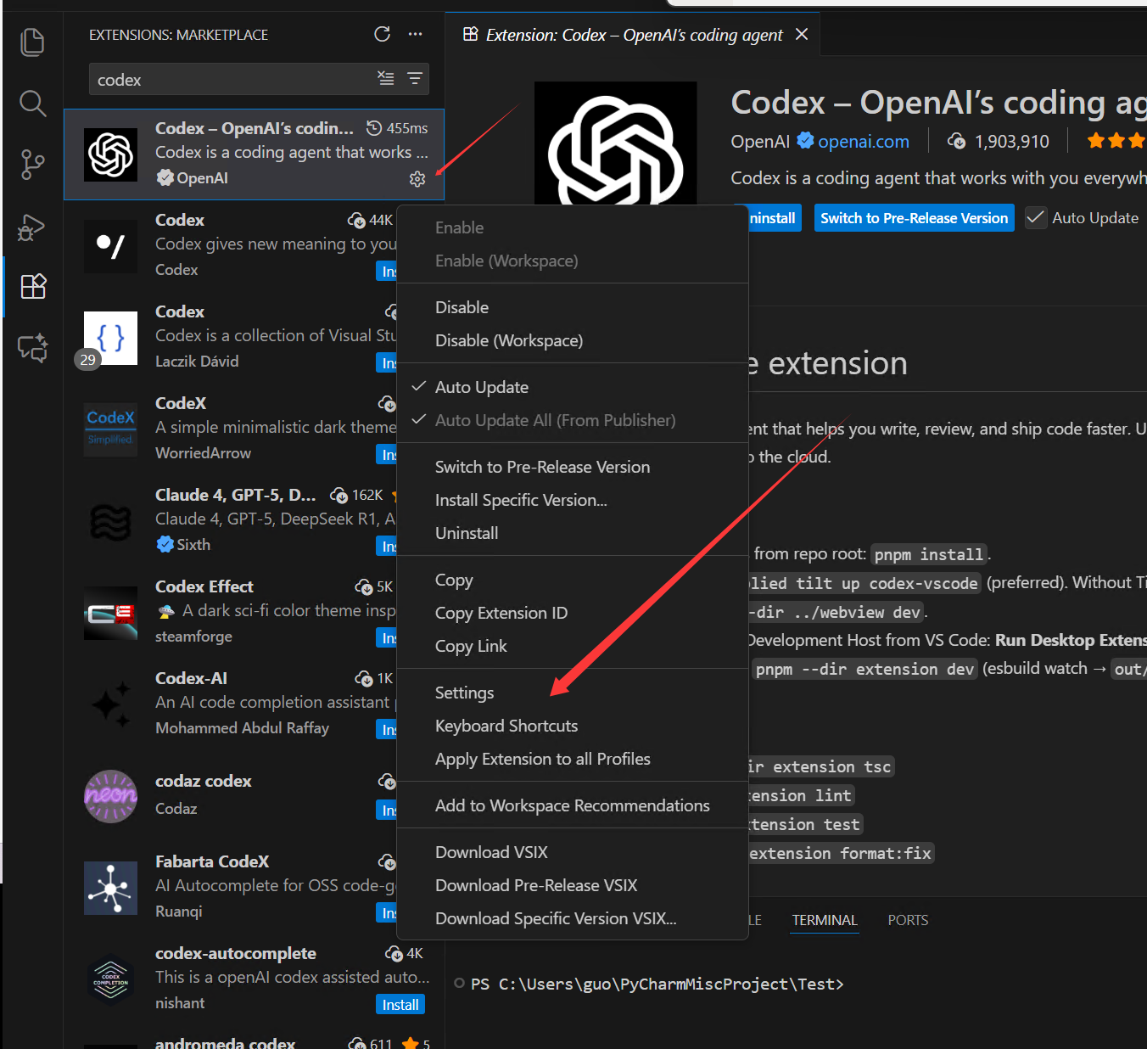The height and width of the screenshot is (1049, 1147).
Task: Toggle Auto Update in the context menu
Action: point(481,387)
